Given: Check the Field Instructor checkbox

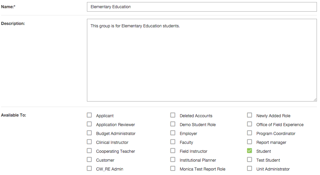Looking at the screenshot, I should [x=172, y=151].
